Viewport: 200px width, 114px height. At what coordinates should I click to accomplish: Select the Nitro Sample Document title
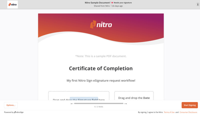97,3
